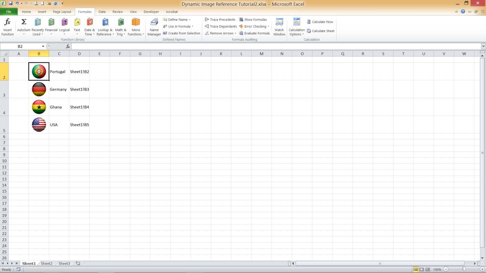The width and height of the screenshot is (486, 273).
Task: Expand Error Checking dropdown arrow
Action: [268, 26]
